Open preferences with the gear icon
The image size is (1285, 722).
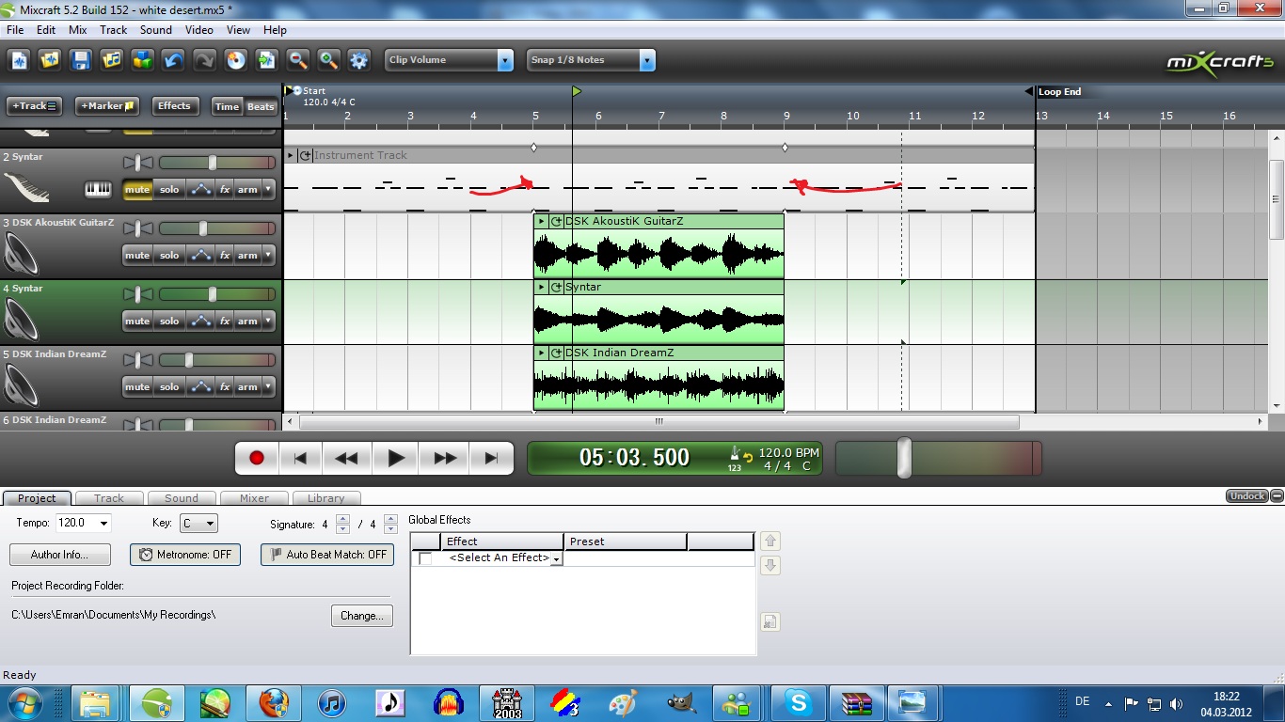pos(359,60)
